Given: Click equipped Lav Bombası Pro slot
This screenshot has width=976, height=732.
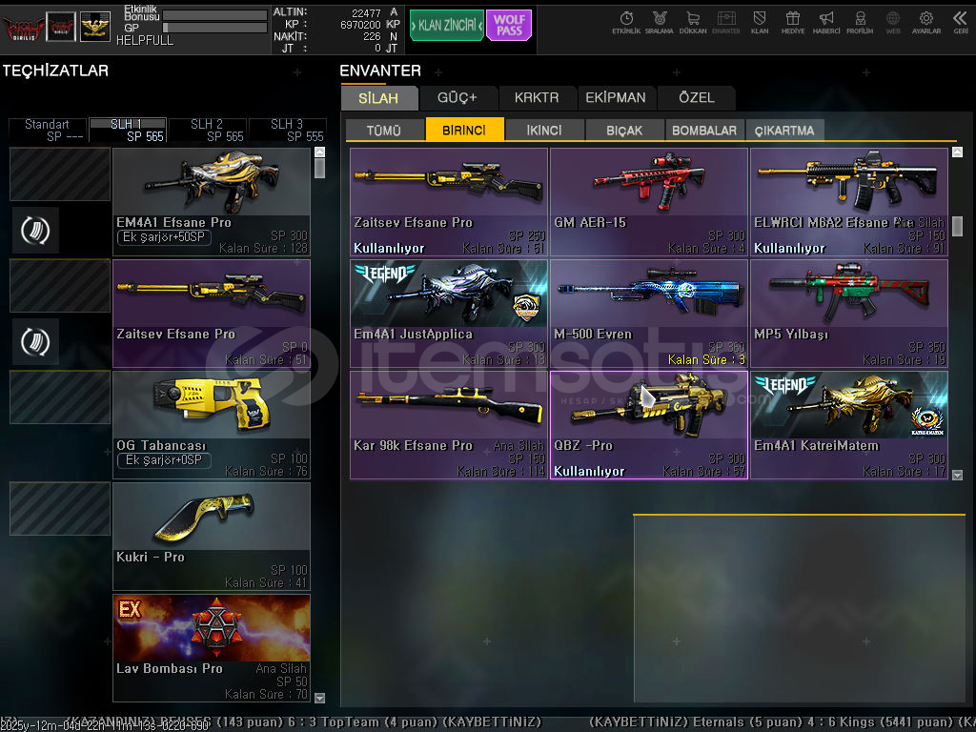Looking at the screenshot, I should point(211,648).
